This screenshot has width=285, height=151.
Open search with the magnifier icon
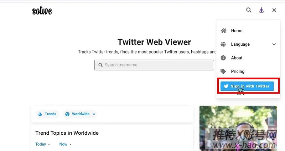coord(249,10)
